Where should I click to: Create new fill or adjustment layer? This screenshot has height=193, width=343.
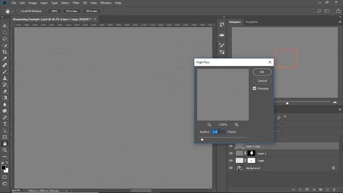pyautogui.click(x=314, y=189)
